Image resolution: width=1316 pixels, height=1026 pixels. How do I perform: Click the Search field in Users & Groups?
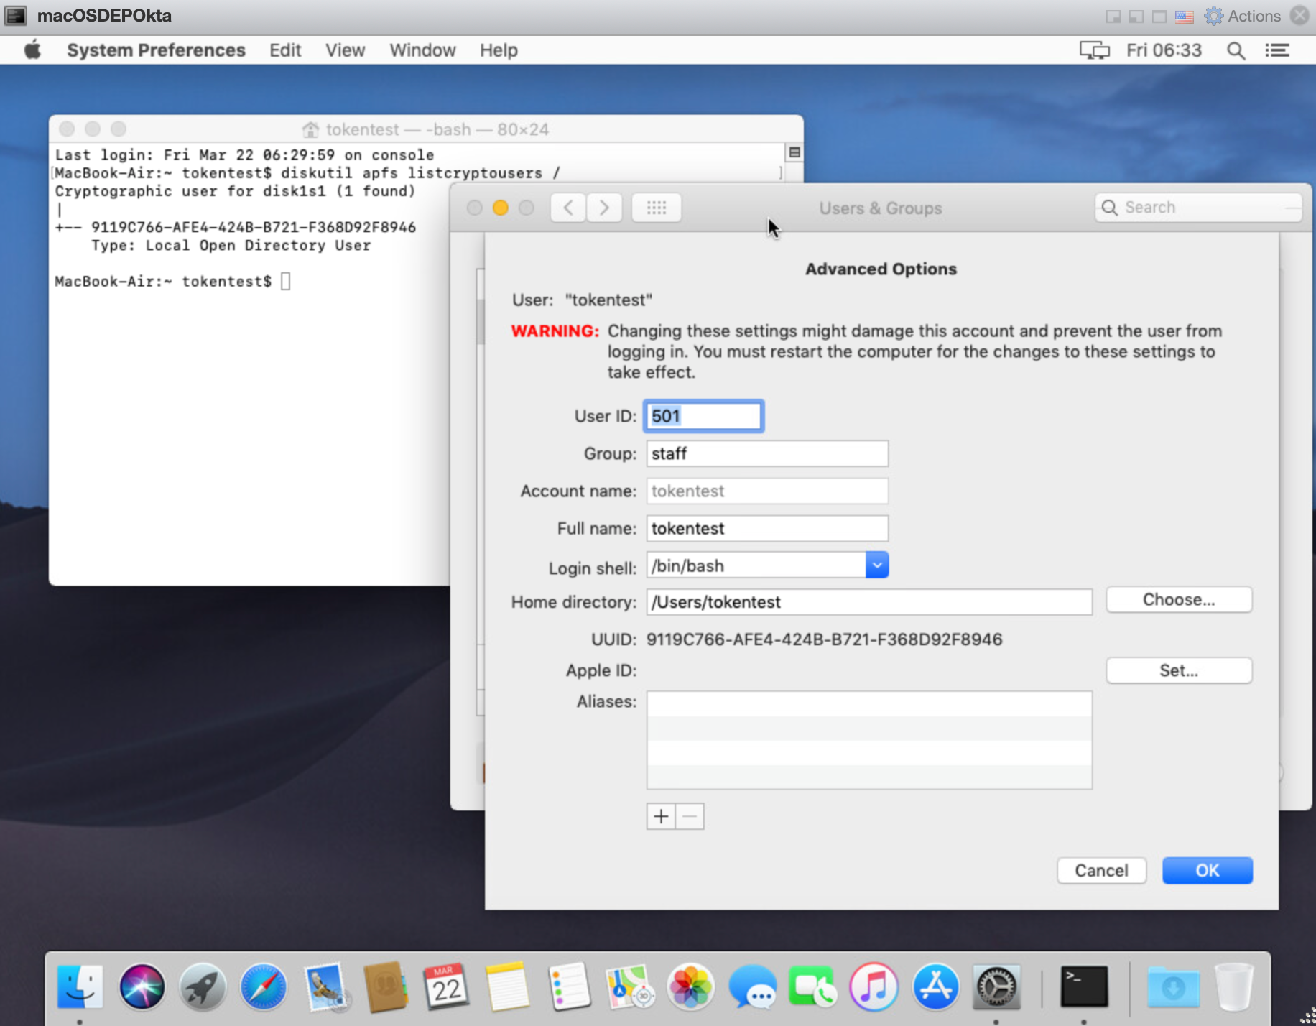(1198, 208)
